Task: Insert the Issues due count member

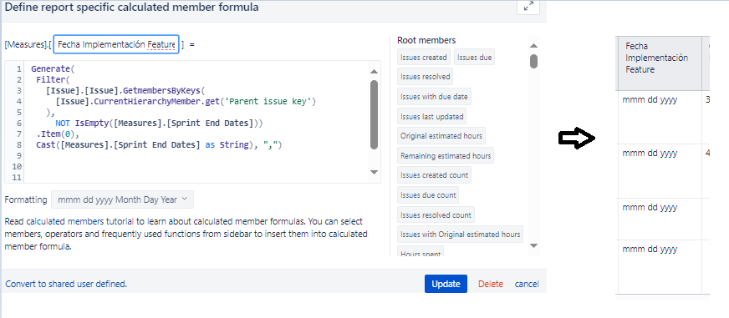Action: (x=428, y=195)
